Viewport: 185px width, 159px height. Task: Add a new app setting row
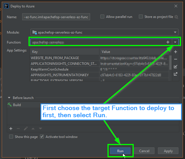click(176, 52)
